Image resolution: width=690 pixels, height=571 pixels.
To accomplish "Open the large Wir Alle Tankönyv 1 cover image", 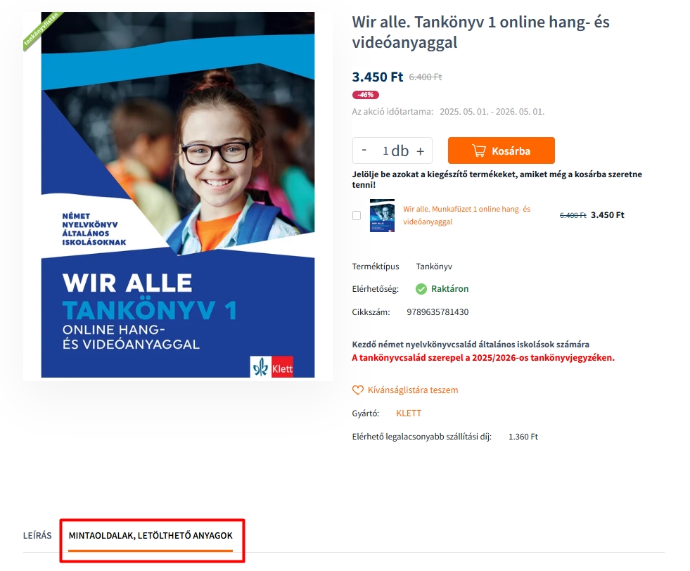I will 178,195.
